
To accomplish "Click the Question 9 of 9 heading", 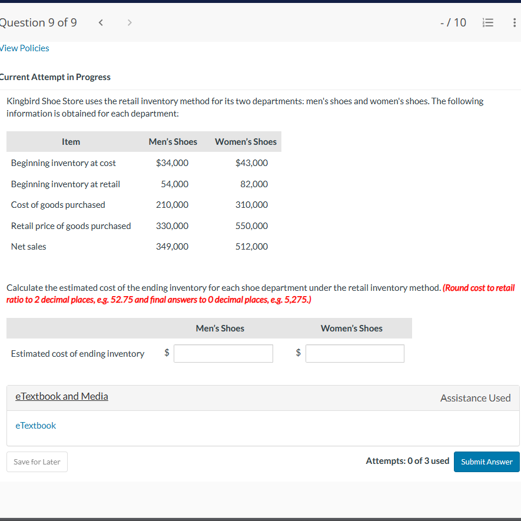I will pos(38,22).
